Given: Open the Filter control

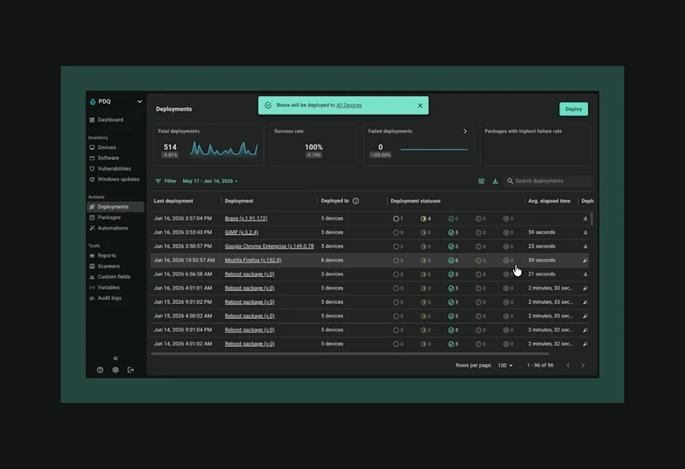Looking at the screenshot, I should coord(166,181).
